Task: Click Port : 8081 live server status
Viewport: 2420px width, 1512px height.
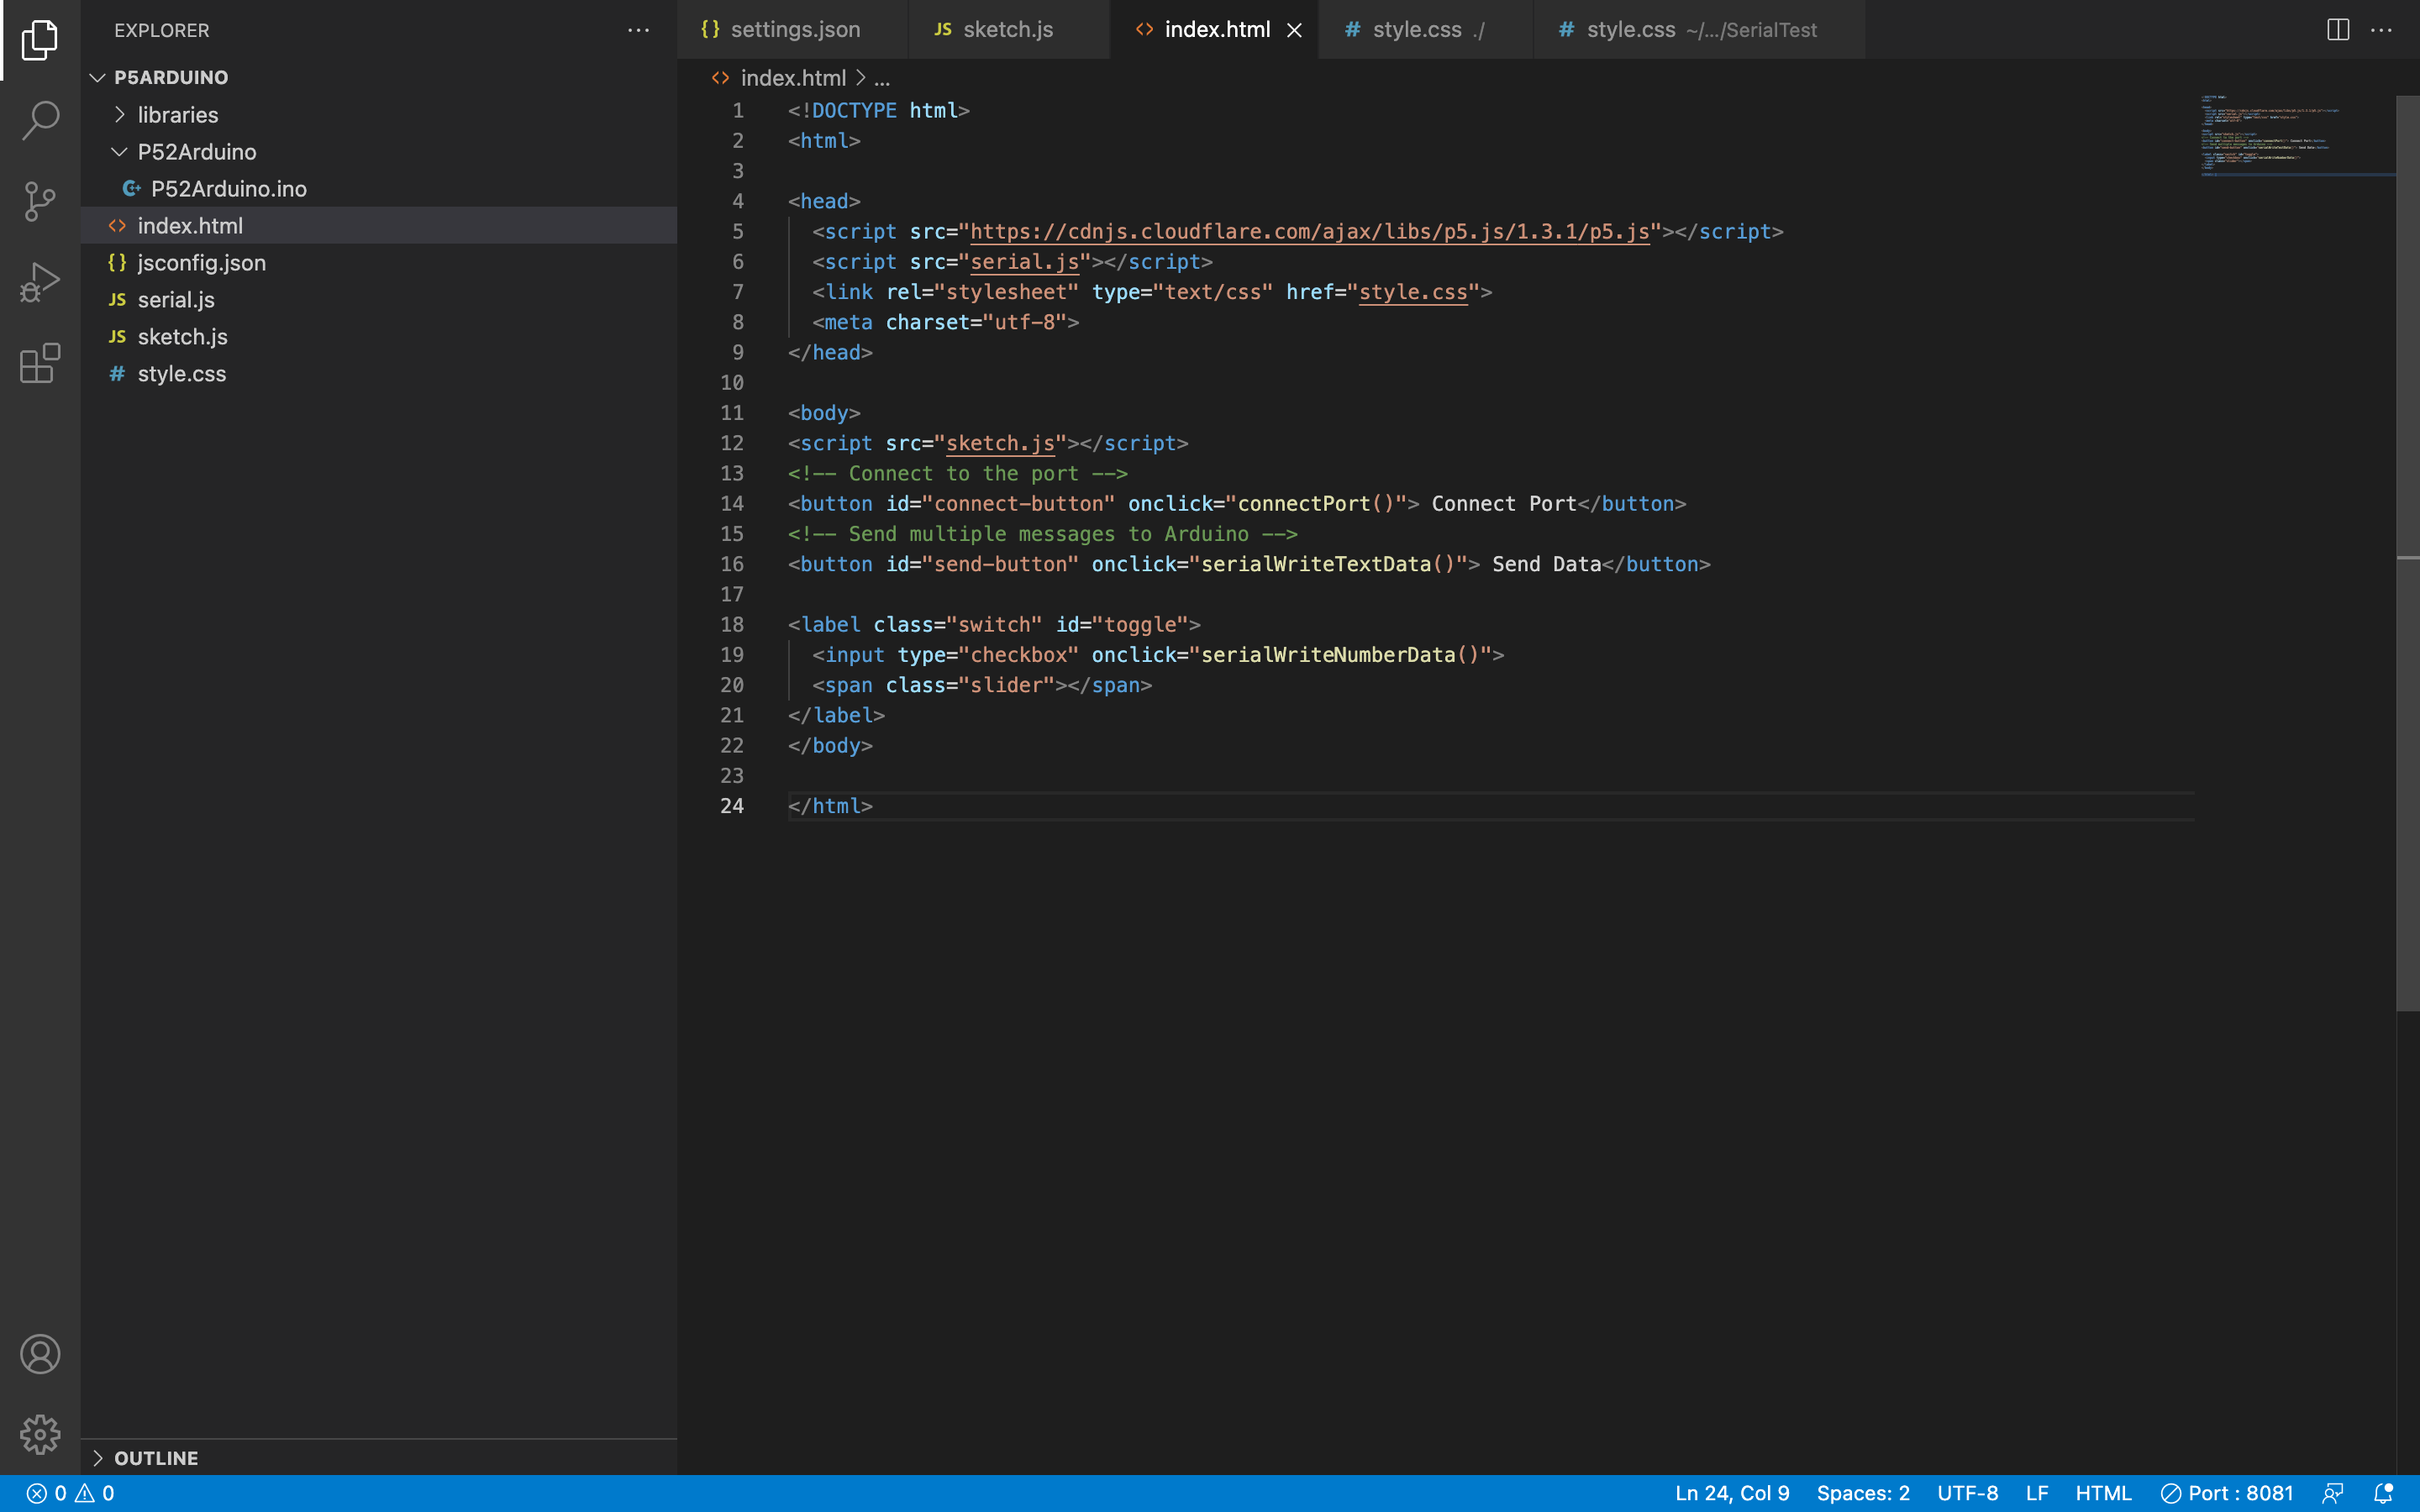Action: click(2227, 1493)
